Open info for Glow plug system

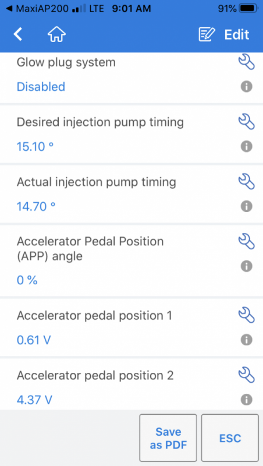[x=246, y=86]
